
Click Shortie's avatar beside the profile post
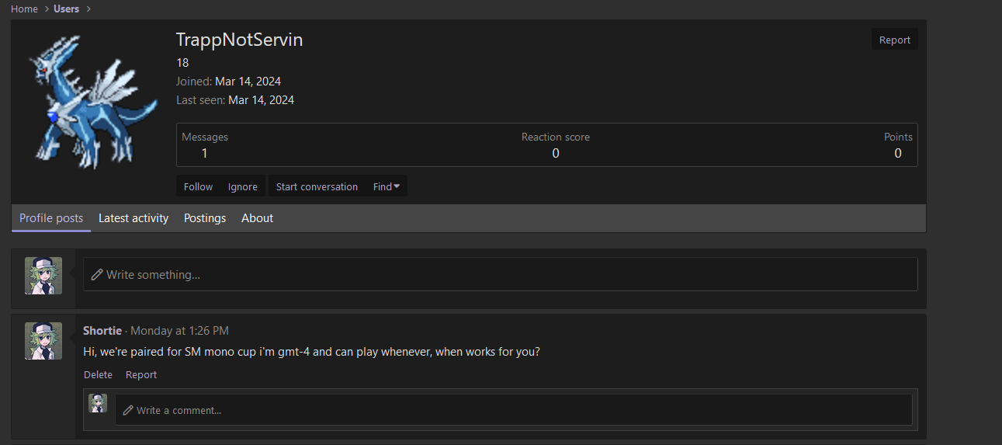pyautogui.click(x=43, y=341)
